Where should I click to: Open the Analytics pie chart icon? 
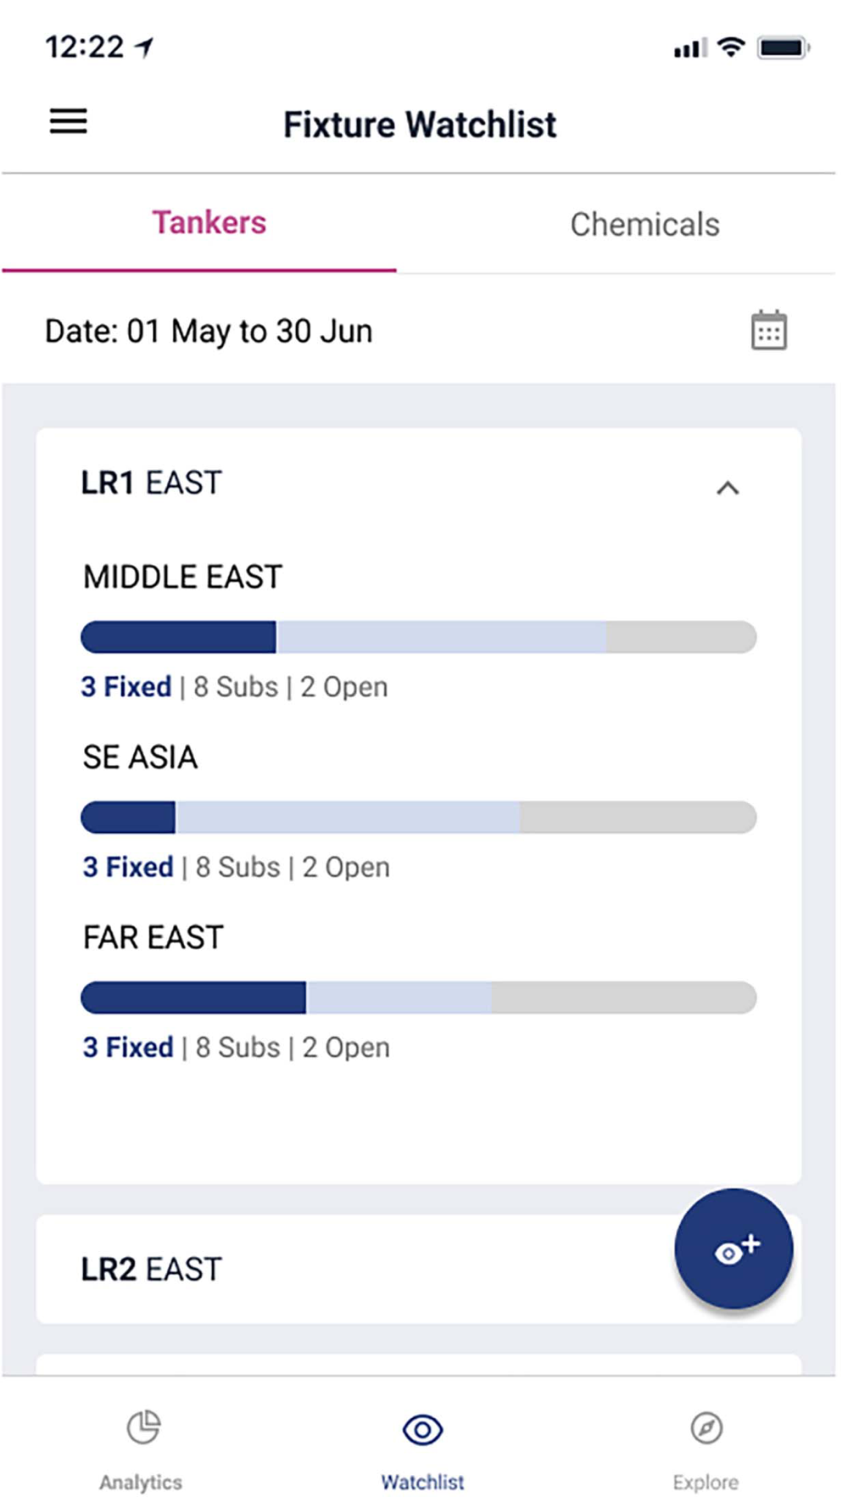pyautogui.click(x=142, y=1427)
